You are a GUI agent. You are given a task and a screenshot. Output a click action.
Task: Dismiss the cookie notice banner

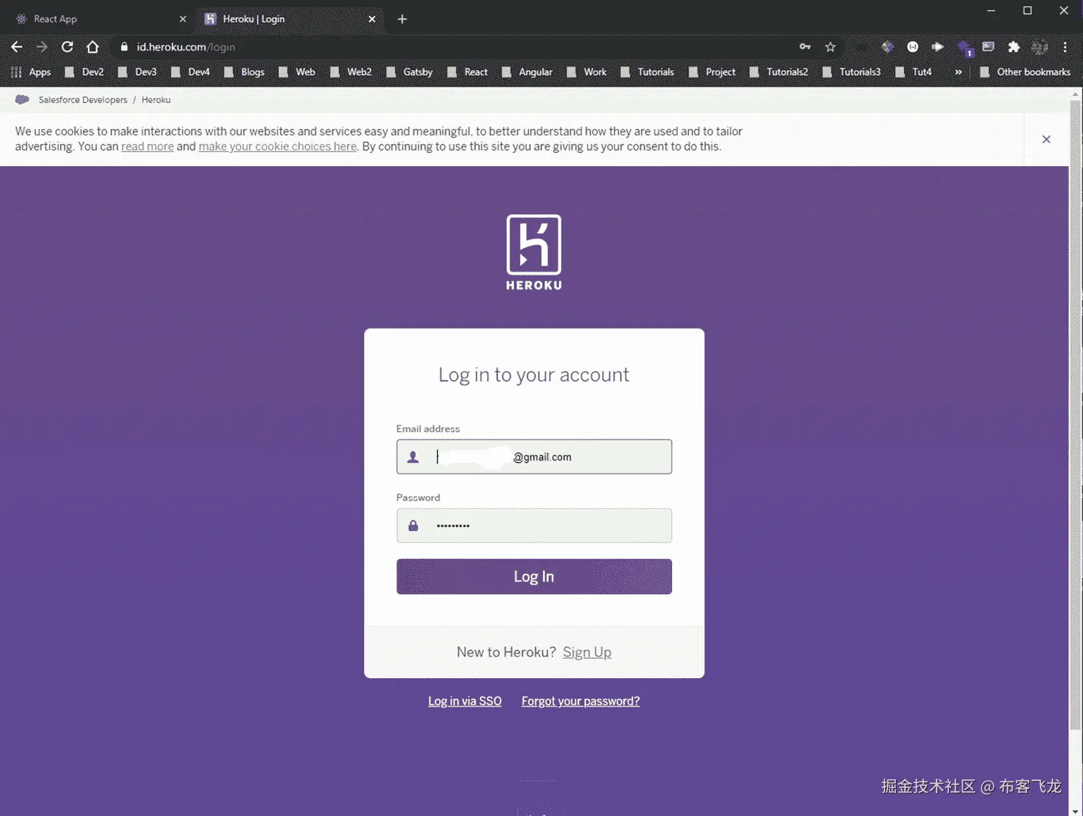[x=1046, y=139]
